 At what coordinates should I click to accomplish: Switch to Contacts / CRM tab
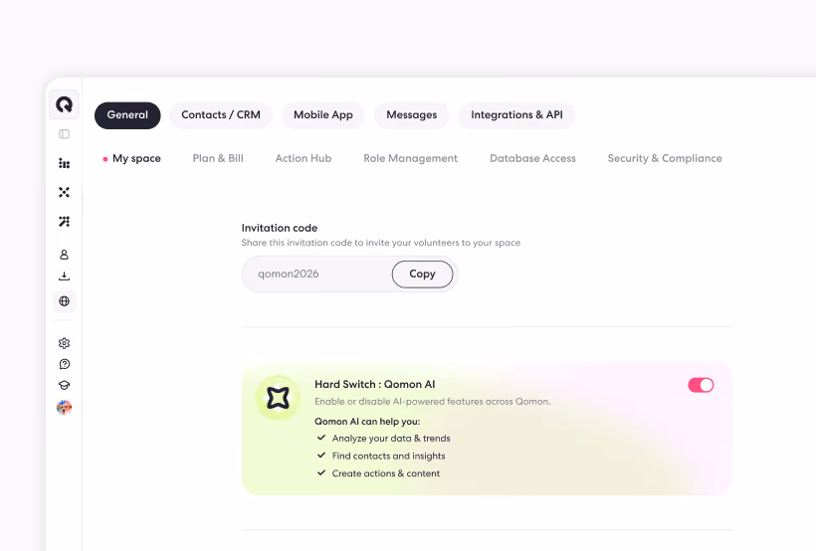[221, 115]
